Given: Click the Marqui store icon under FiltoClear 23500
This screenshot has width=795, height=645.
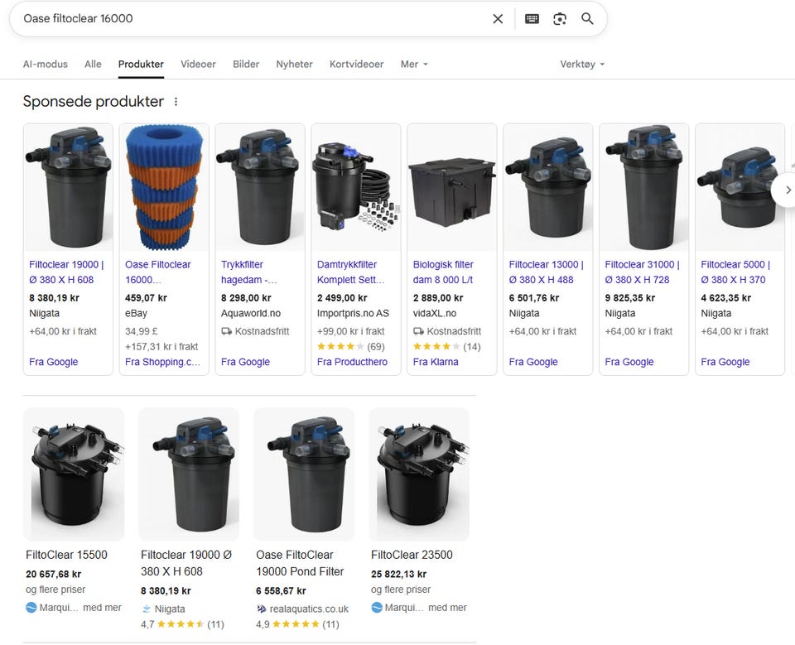Looking at the screenshot, I should [x=376, y=608].
